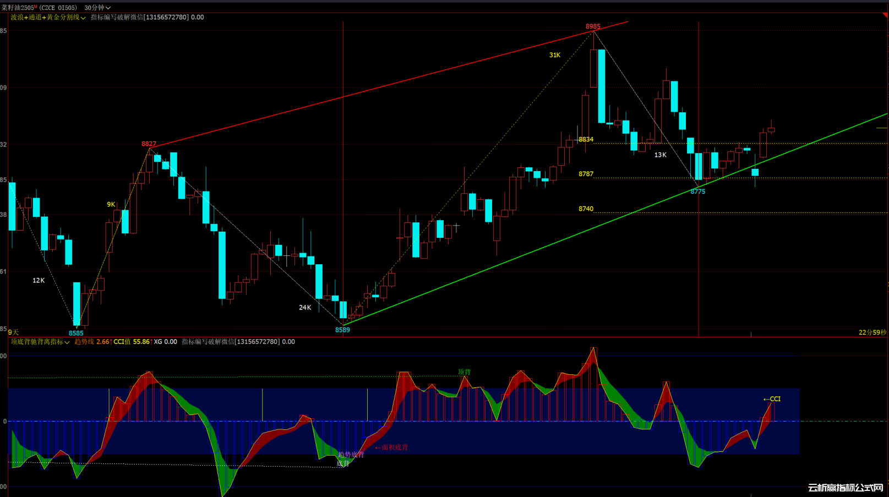Click the 13K wave count label
Image resolution: width=889 pixels, height=497 pixels.
(660, 155)
